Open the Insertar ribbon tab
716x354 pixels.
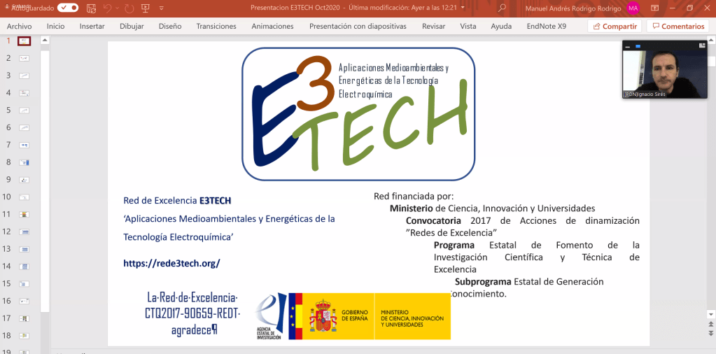coord(92,26)
